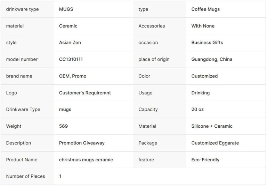Image resolution: width=267 pixels, height=186 pixels.
Task: Select the 'Business Gifts' occasion value
Action: [x=207, y=43]
